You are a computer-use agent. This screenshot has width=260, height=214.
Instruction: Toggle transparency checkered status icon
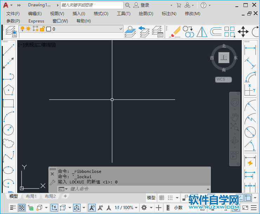tap(22, 208)
